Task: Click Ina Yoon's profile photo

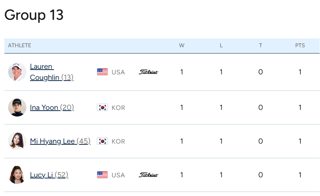Action: pyautogui.click(x=17, y=107)
